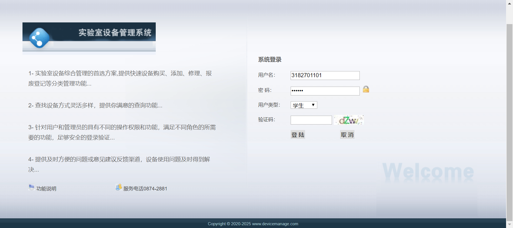Image resolution: width=513 pixels, height=228 pixels.
Task: Click the 密 码: label
Action: point(265,90)
